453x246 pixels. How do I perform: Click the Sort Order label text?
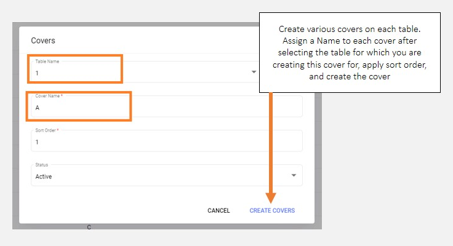pyautogui.click(x=47, y=131)
